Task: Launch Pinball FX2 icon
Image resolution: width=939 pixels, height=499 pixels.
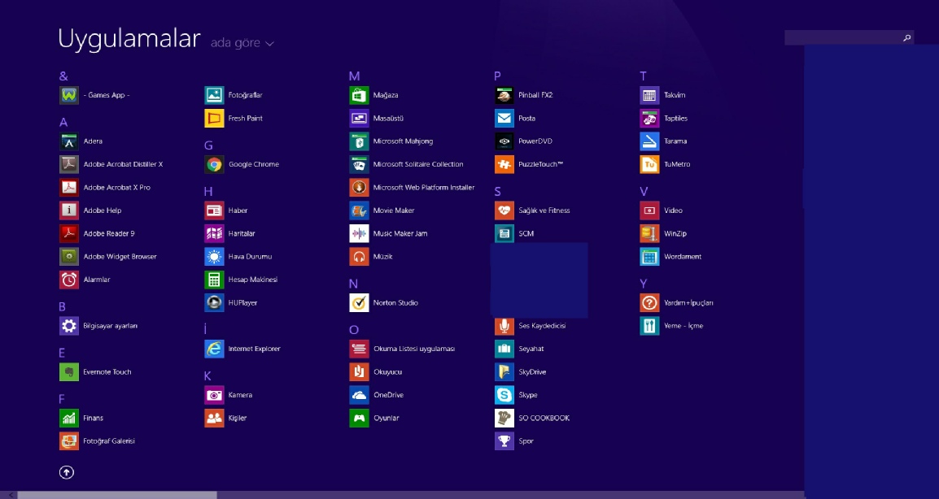Action: click(504, 95)
